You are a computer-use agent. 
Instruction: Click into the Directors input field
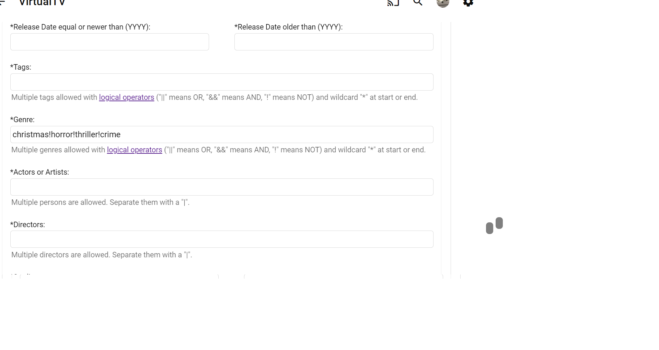[x=222, y=239]
